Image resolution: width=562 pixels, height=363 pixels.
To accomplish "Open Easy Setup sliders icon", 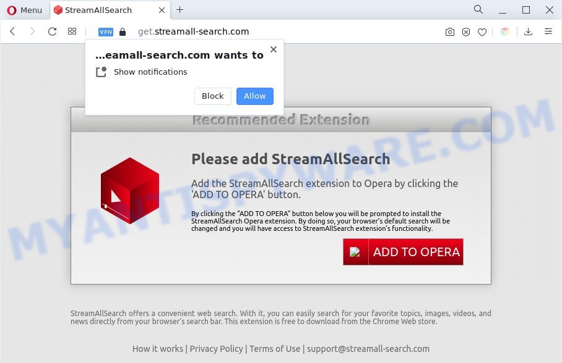I will 548,31.
